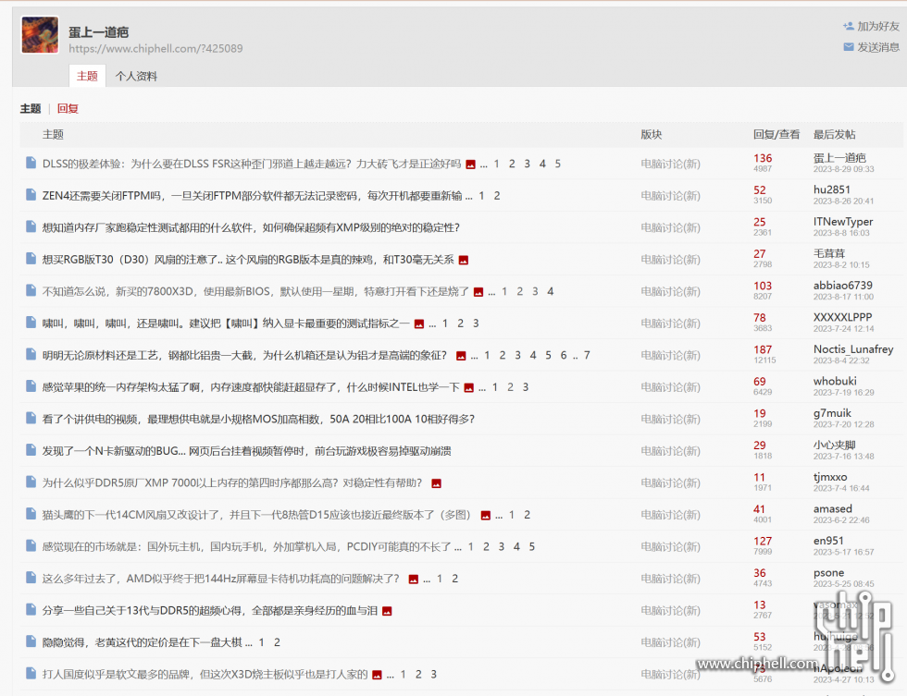The width and height of the screenshot is (907, 696).
Task: Open the DDR5原厂XMP 7000 thread
Action: click(x=232, y=482)
